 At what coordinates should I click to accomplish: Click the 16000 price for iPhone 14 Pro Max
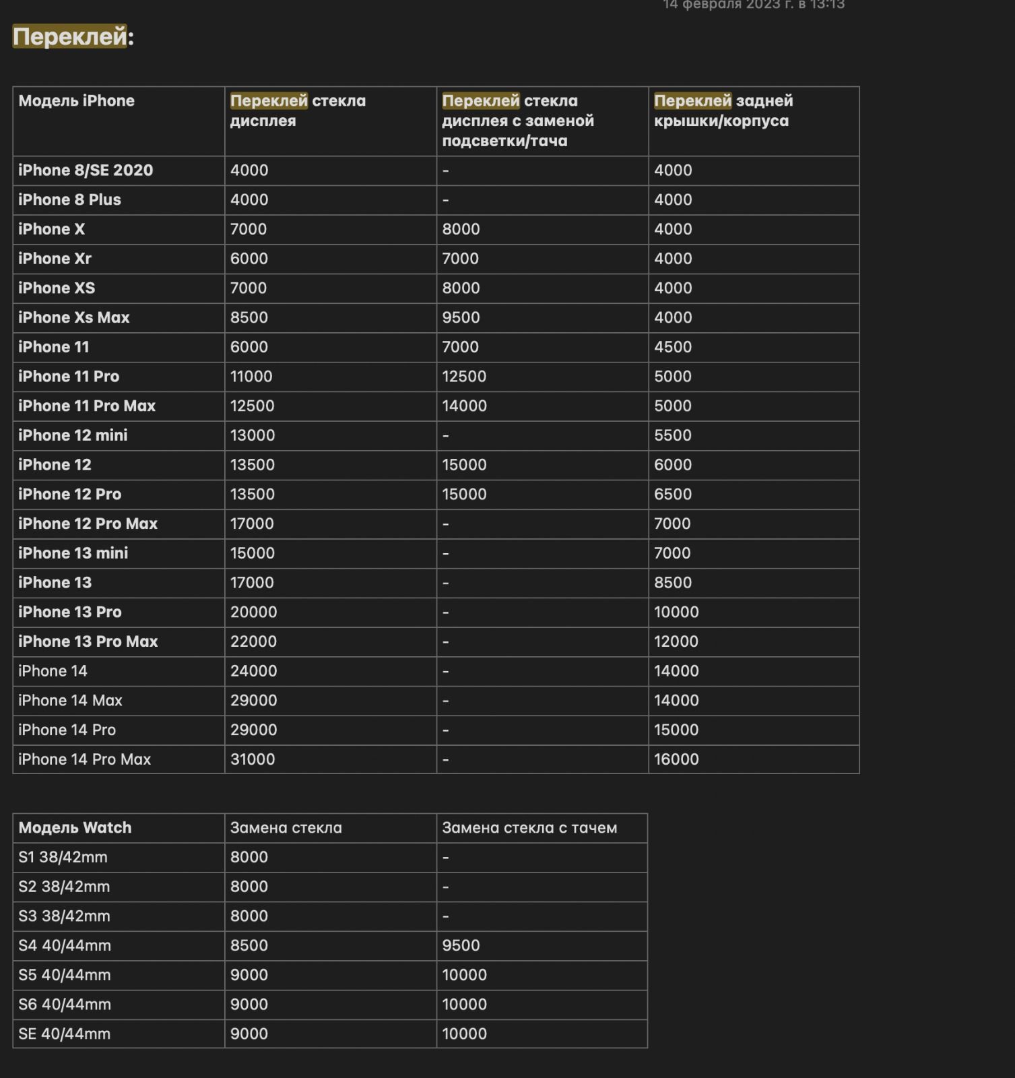pos(676,759)
